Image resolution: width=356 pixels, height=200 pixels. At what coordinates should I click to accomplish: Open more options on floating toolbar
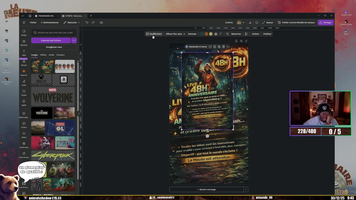click(228, 47)
